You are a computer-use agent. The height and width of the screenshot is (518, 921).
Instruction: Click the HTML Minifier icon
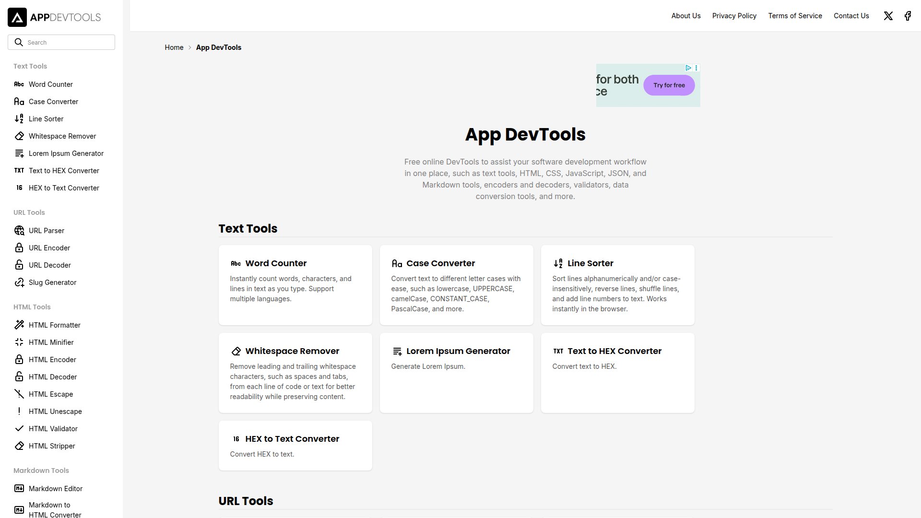(19, 342)
